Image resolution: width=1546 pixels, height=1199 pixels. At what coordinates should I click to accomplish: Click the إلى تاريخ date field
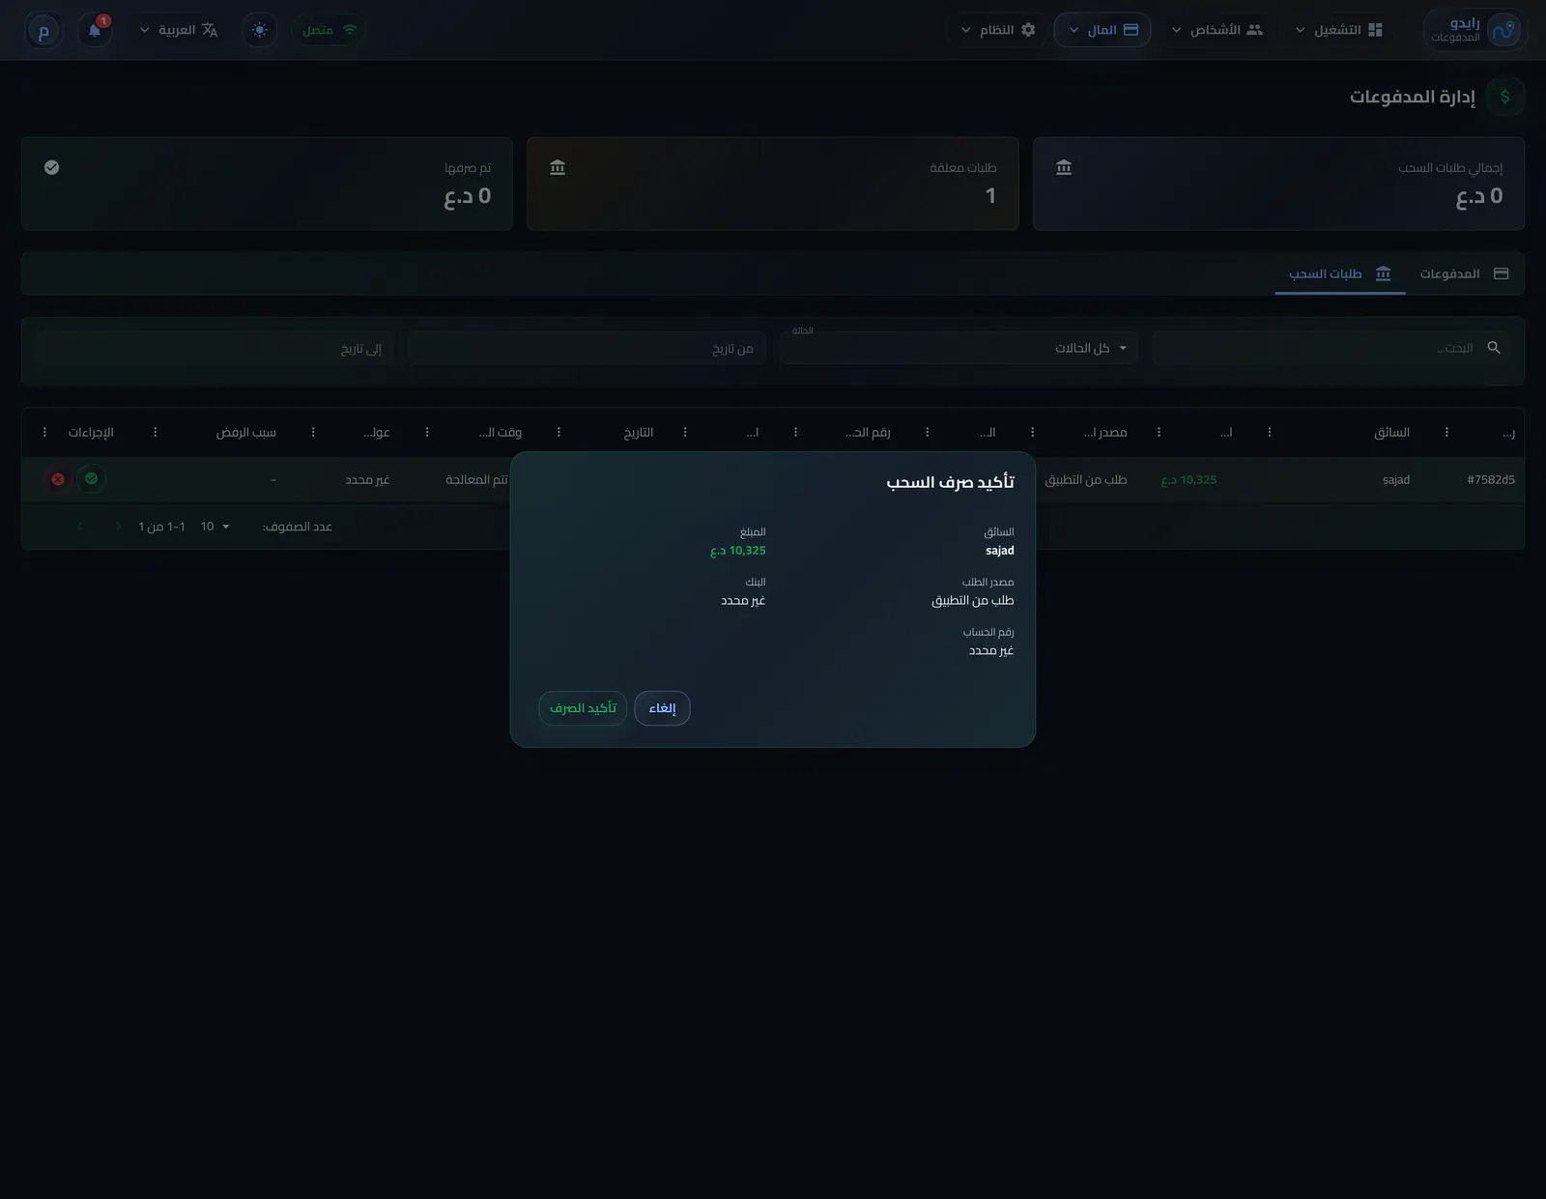(215, 348)
